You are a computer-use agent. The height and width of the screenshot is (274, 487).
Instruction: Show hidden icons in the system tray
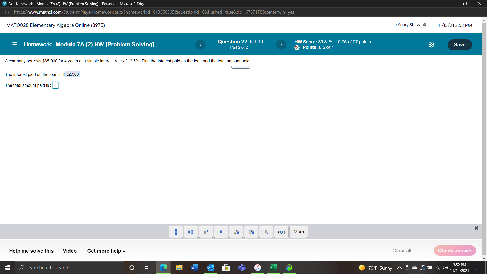(x=399, y=268)
